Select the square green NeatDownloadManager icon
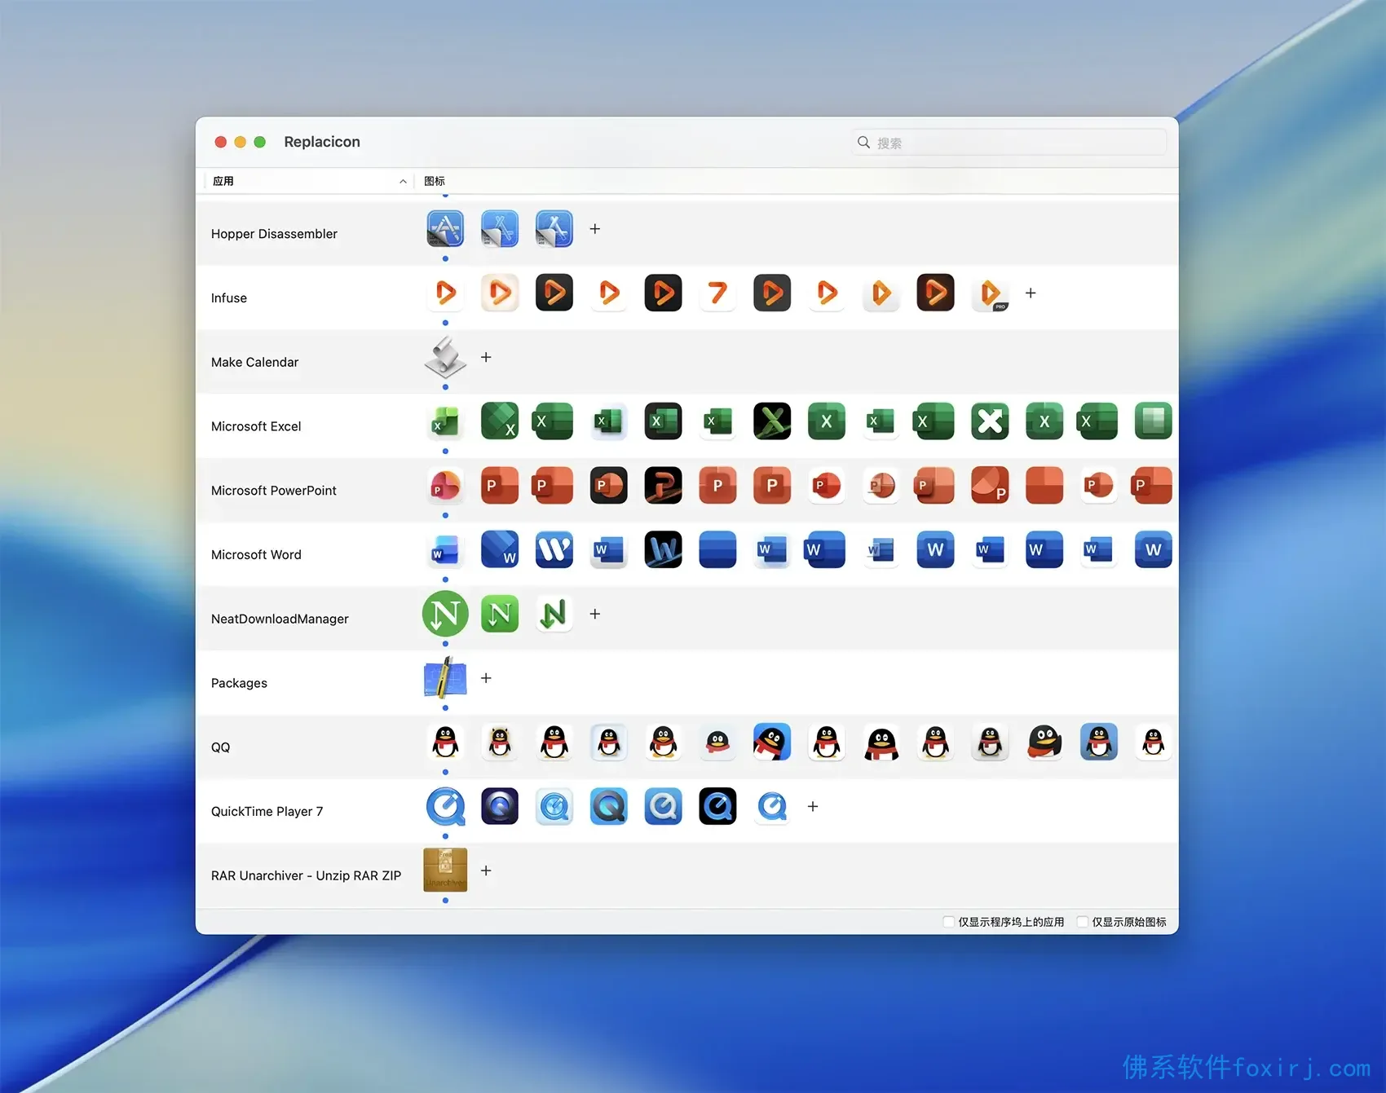This screenshot has height=1093, width=1386. 500,614
